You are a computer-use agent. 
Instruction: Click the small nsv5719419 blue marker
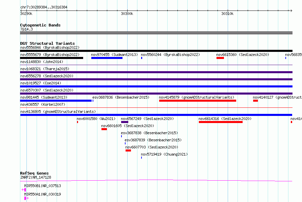141,158
